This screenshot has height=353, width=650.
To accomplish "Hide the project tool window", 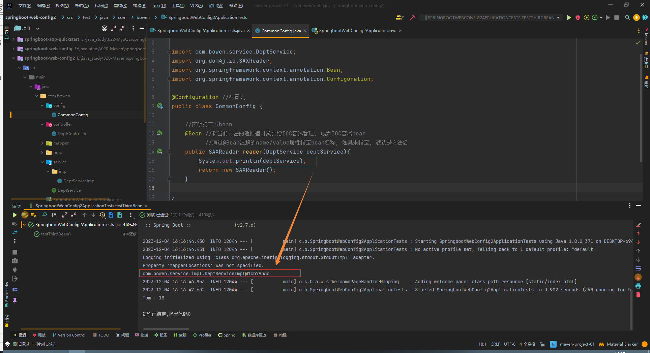I will tap(142, 28).
